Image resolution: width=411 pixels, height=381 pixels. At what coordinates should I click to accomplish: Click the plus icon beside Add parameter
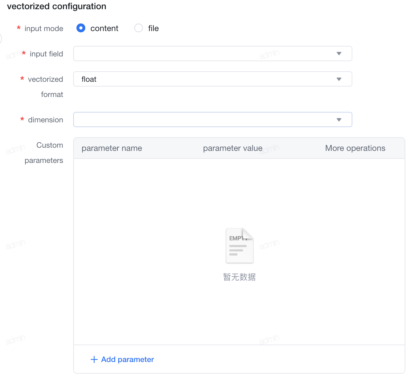click(94, 359)
